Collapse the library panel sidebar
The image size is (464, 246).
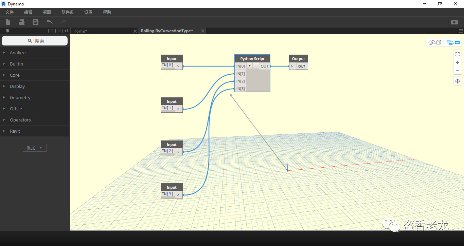pos(66,31)
